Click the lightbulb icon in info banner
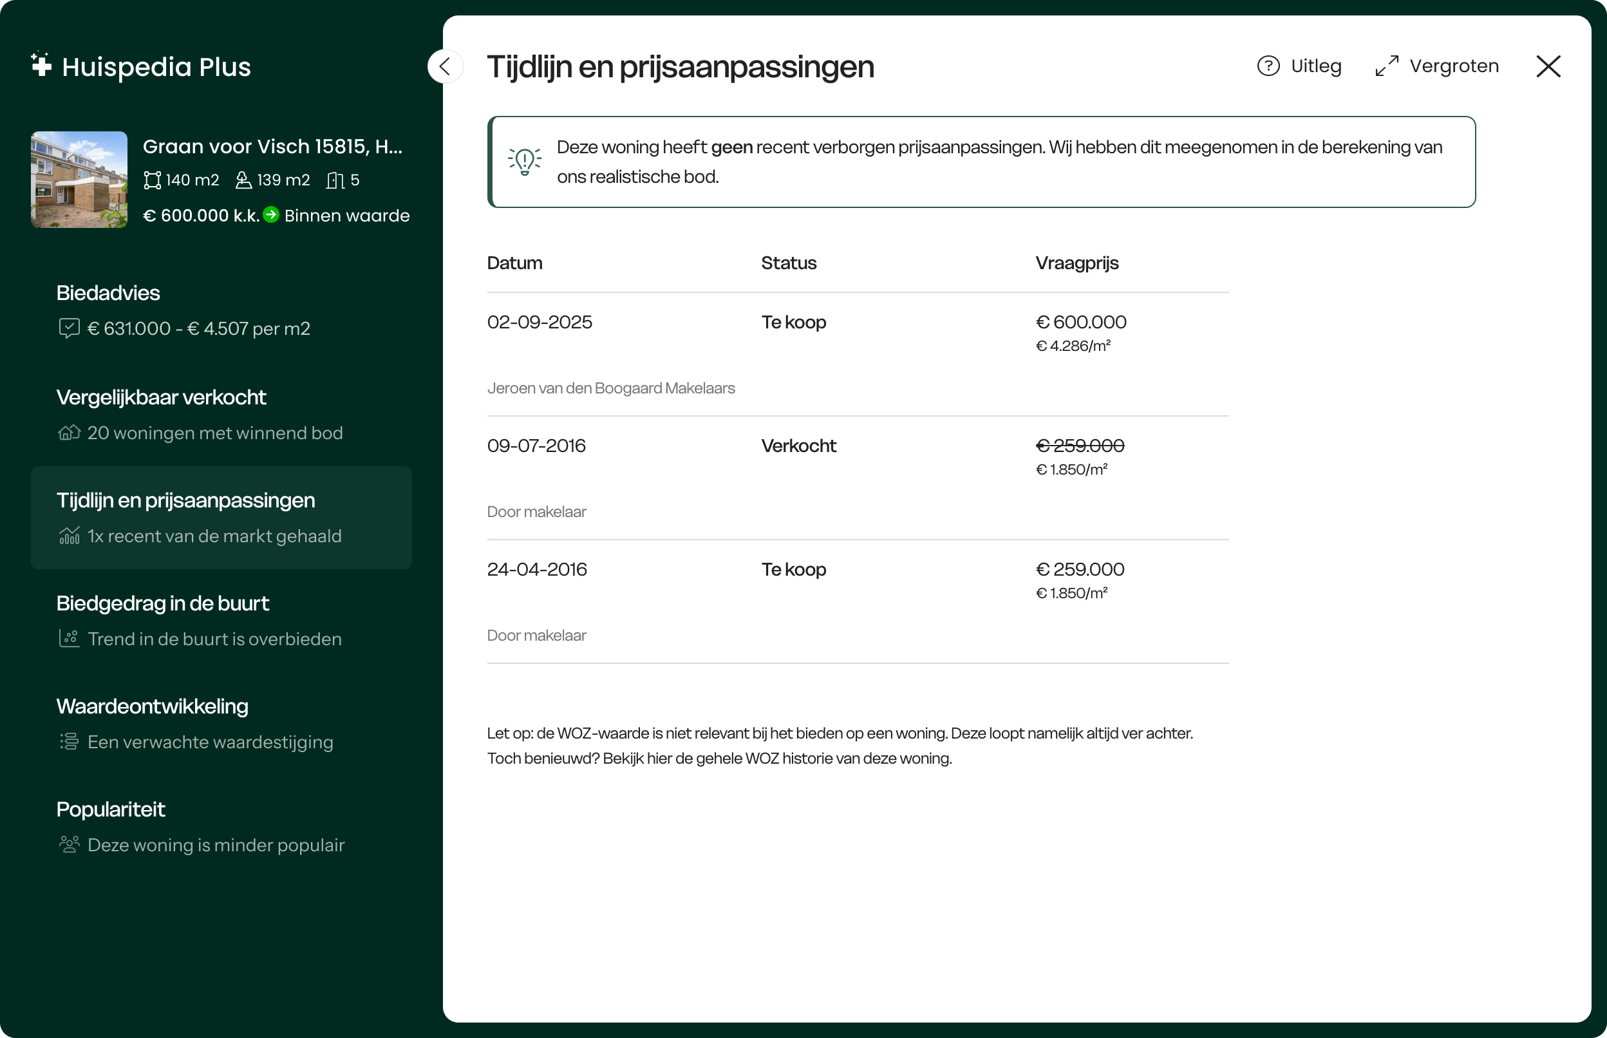Viewport: 1607px width, 1038px height. 524,162
